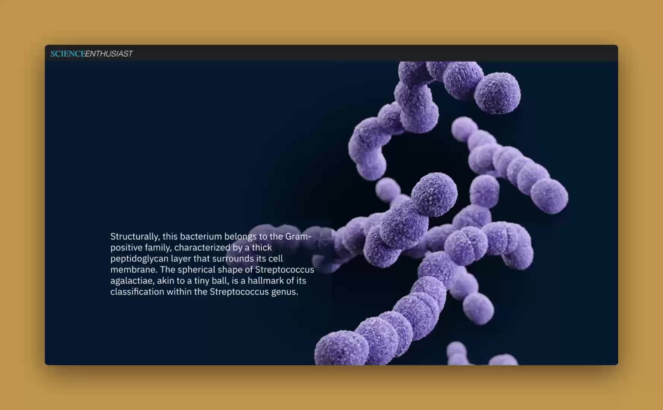Click the word Structurally starting the paragraph

135,237
